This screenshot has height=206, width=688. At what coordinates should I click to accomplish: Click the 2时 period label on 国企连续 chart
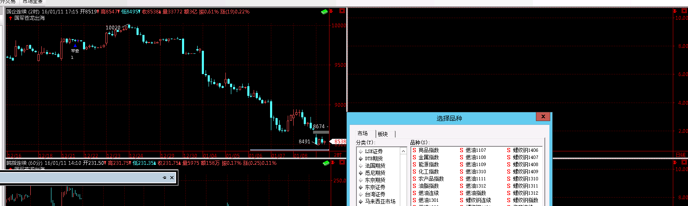click(x=338, y=155)
